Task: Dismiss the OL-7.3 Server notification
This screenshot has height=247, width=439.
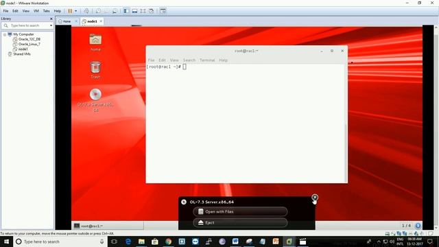Action: 315,198
